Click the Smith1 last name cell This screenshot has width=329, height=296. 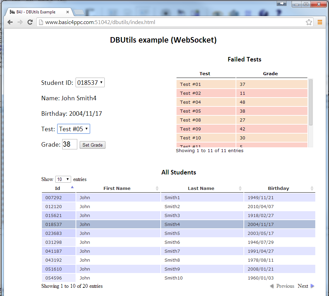click(x=202, y=197)
